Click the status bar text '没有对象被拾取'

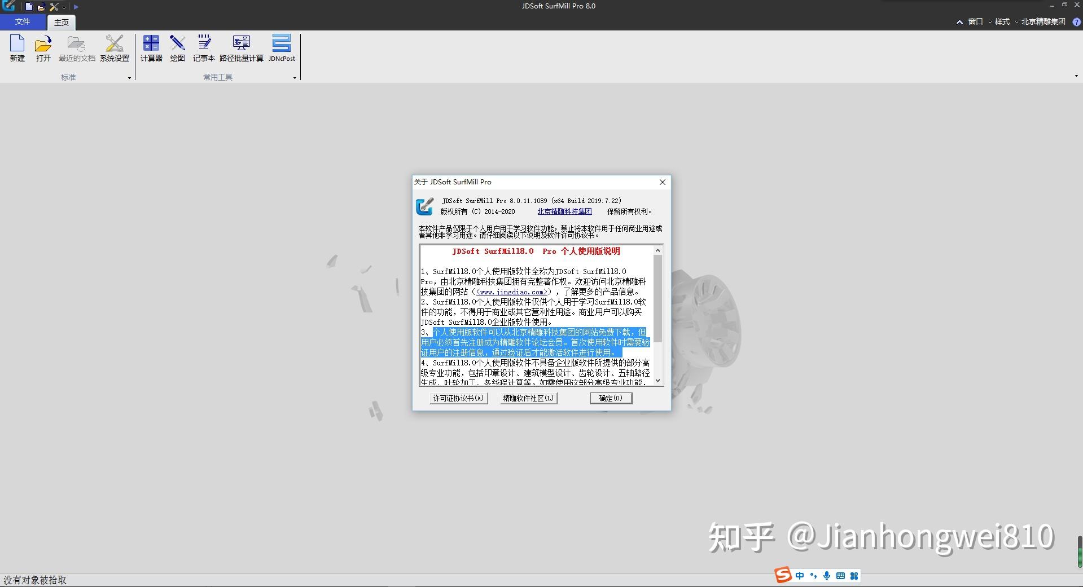[35, 580]
